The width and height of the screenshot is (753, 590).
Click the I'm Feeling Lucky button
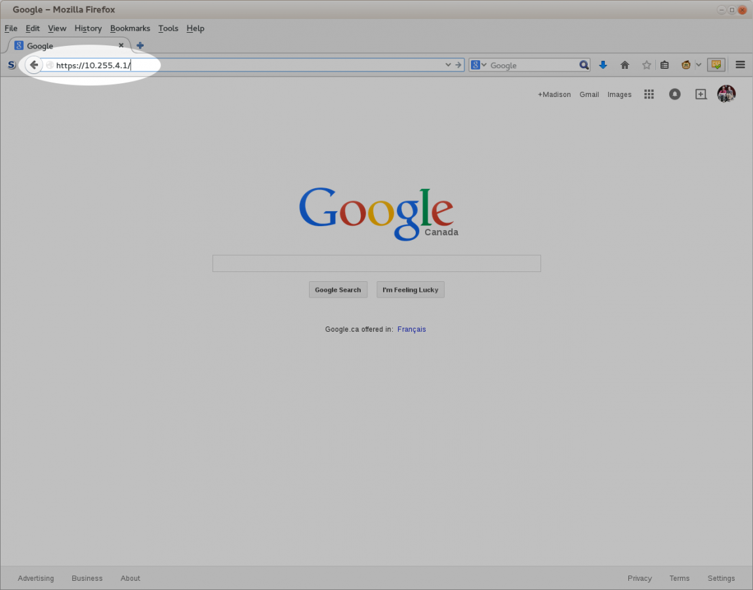410,290
